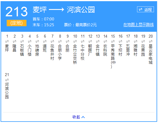Click the transfer icon above 星云家电城 stop
158x123 pixels.
click(151, 41)
